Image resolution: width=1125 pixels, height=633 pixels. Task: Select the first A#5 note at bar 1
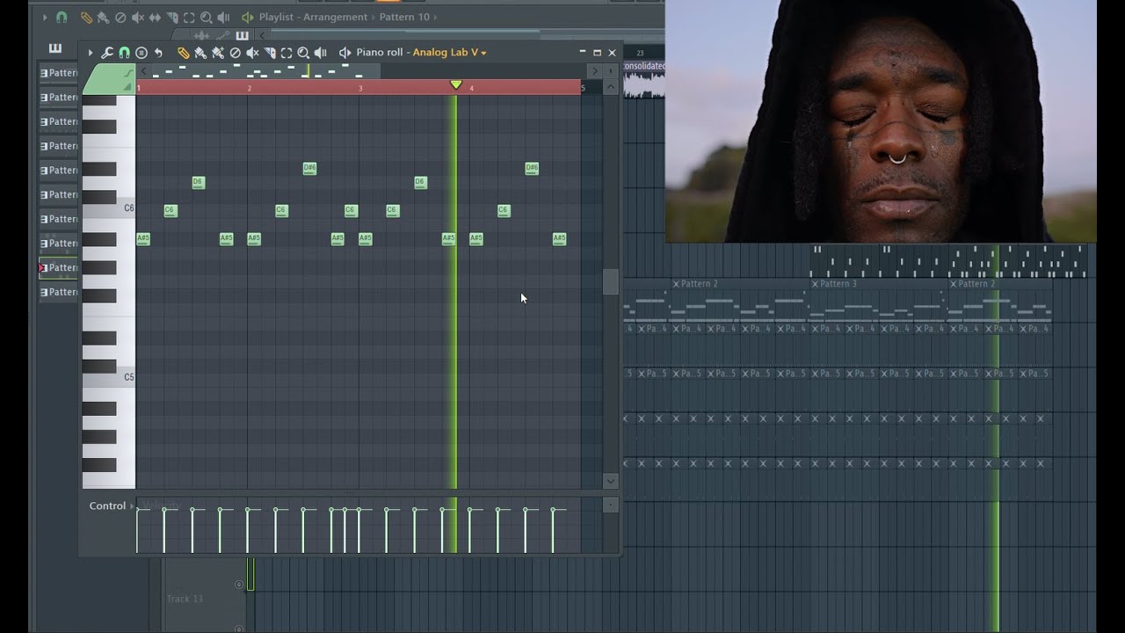[x=143, y=238]
